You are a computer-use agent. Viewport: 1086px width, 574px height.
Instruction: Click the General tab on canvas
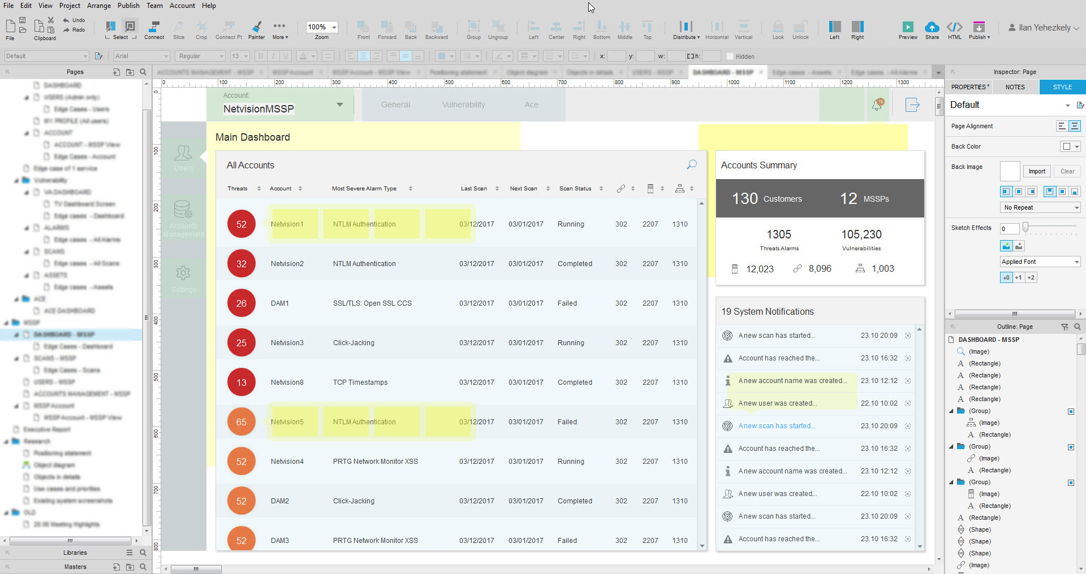[x=395, y=105]
